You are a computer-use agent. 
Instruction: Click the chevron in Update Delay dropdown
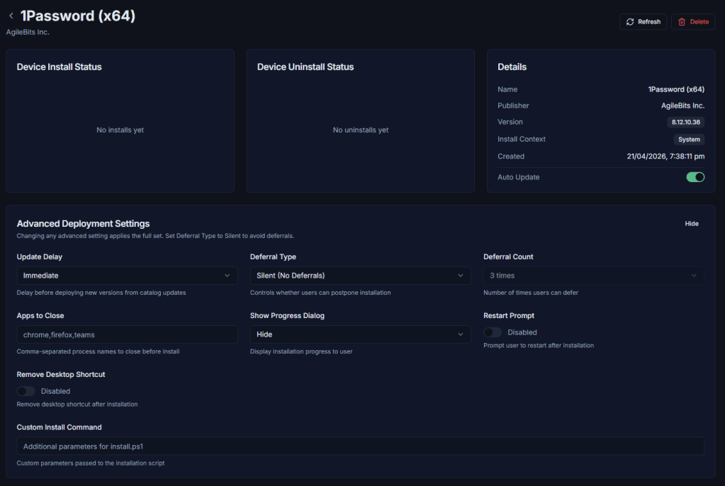pos(227,276)
